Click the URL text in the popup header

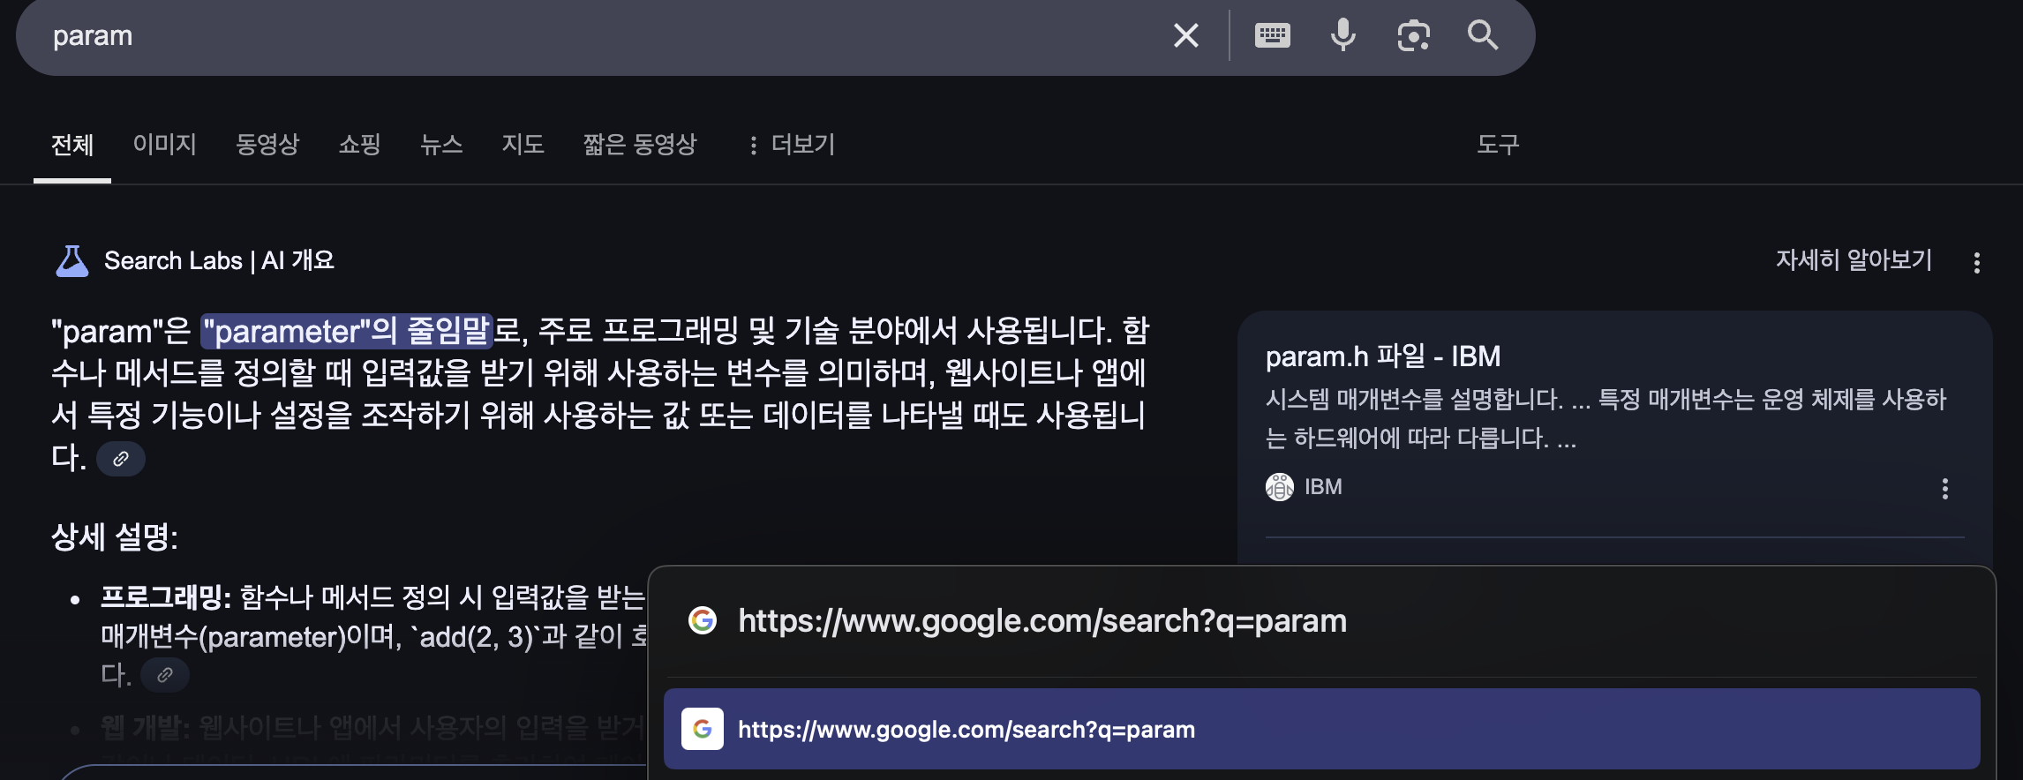pyautogui.click(x=1042, y=621)
